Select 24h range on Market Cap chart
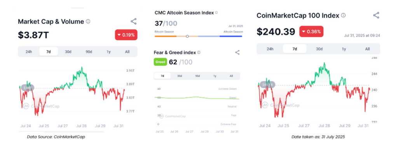 [29, 52]
